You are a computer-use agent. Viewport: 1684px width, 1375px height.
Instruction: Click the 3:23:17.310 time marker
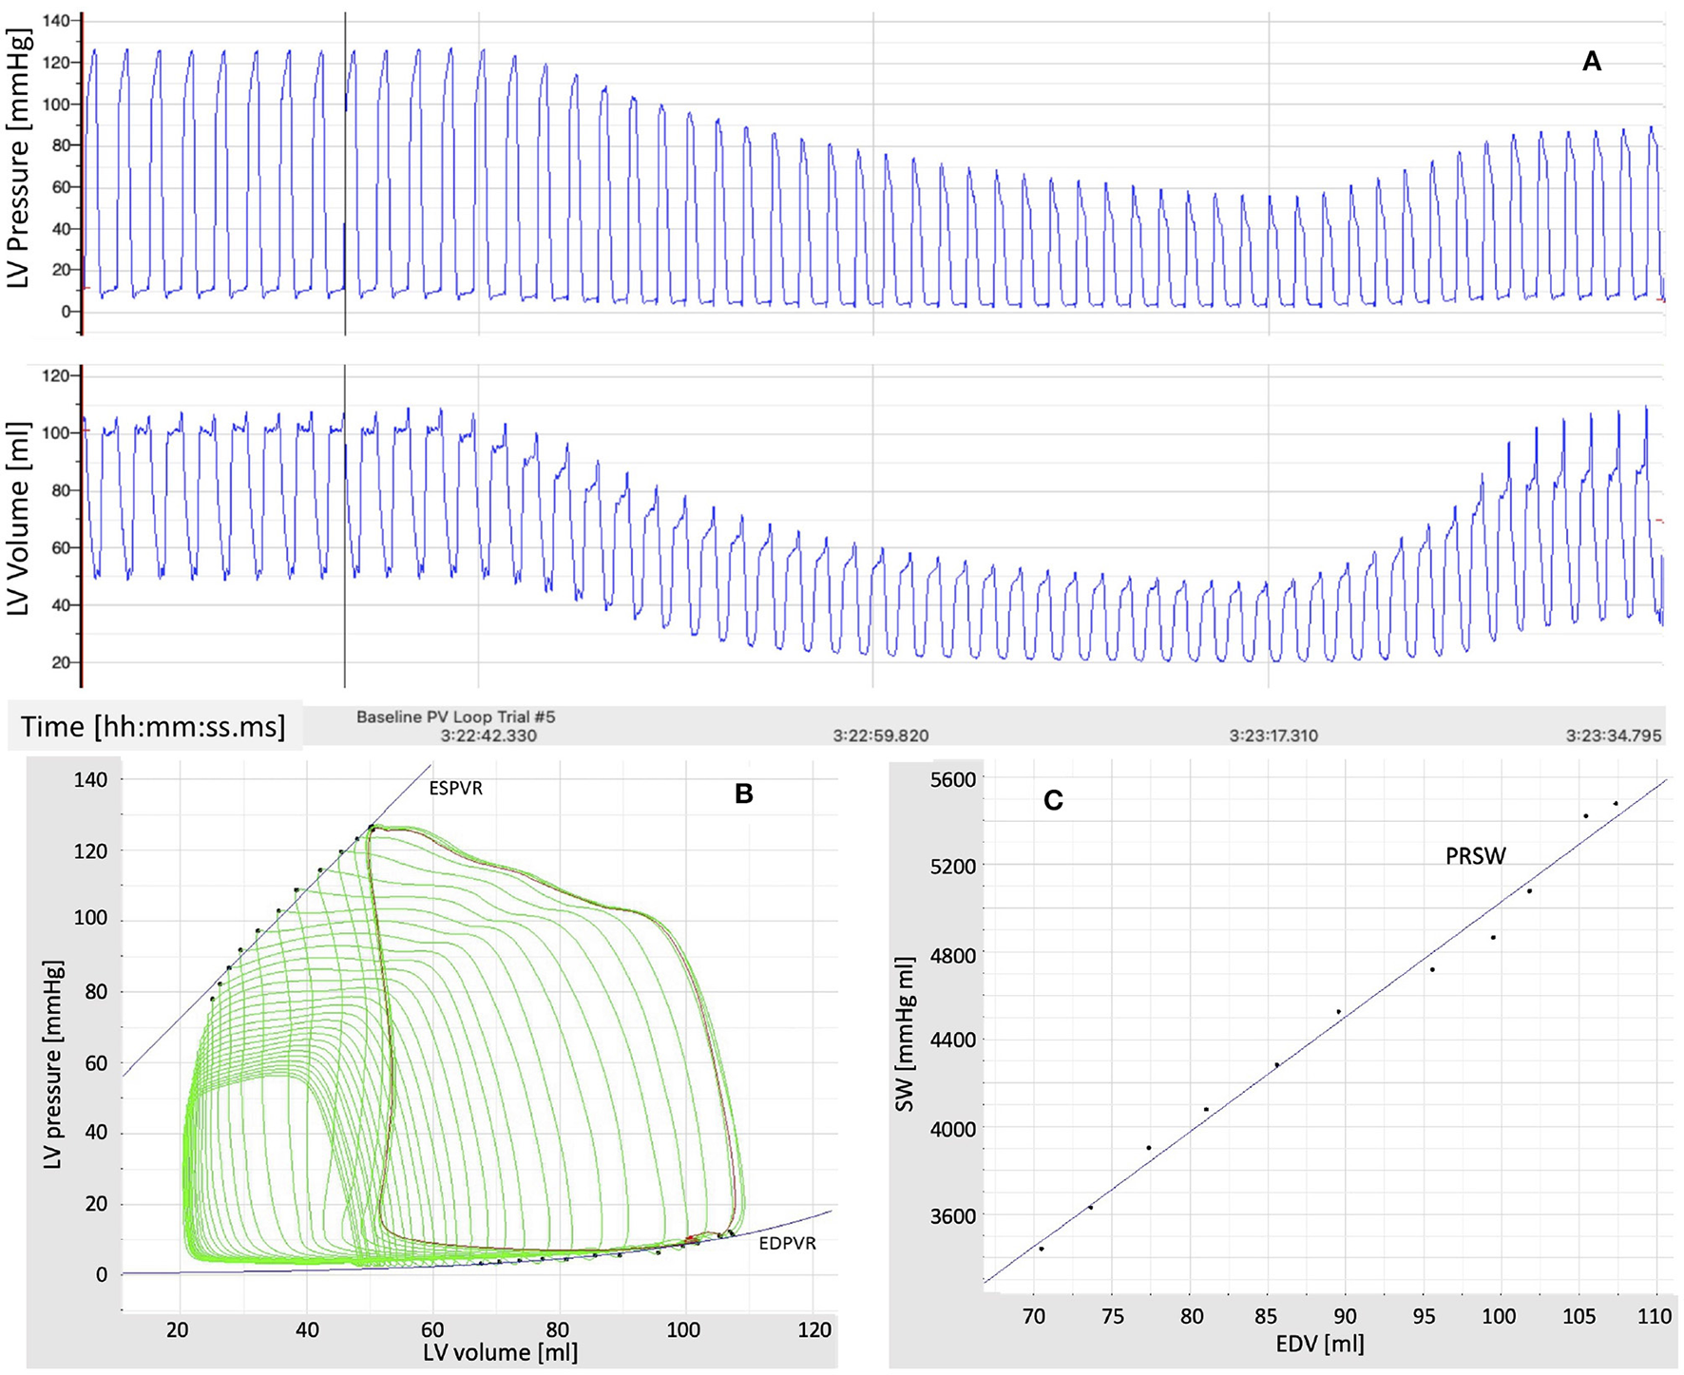point(1273,736)
